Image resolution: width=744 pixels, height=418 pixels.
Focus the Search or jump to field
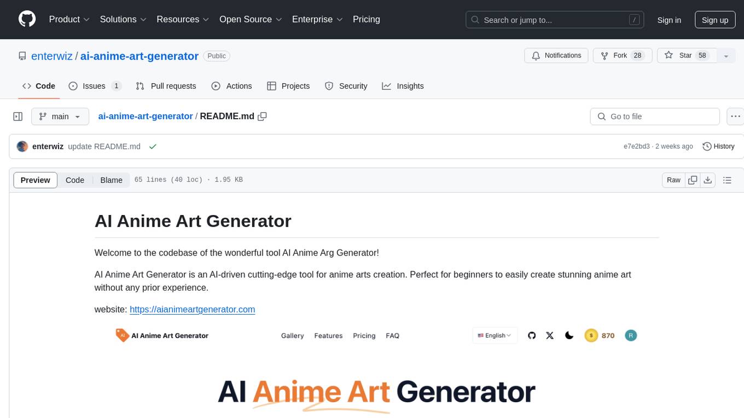click(554, 20)
